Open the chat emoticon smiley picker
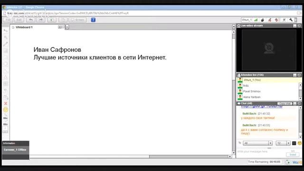The height and width of the screenshot is (171, 304). click(300, 143)
